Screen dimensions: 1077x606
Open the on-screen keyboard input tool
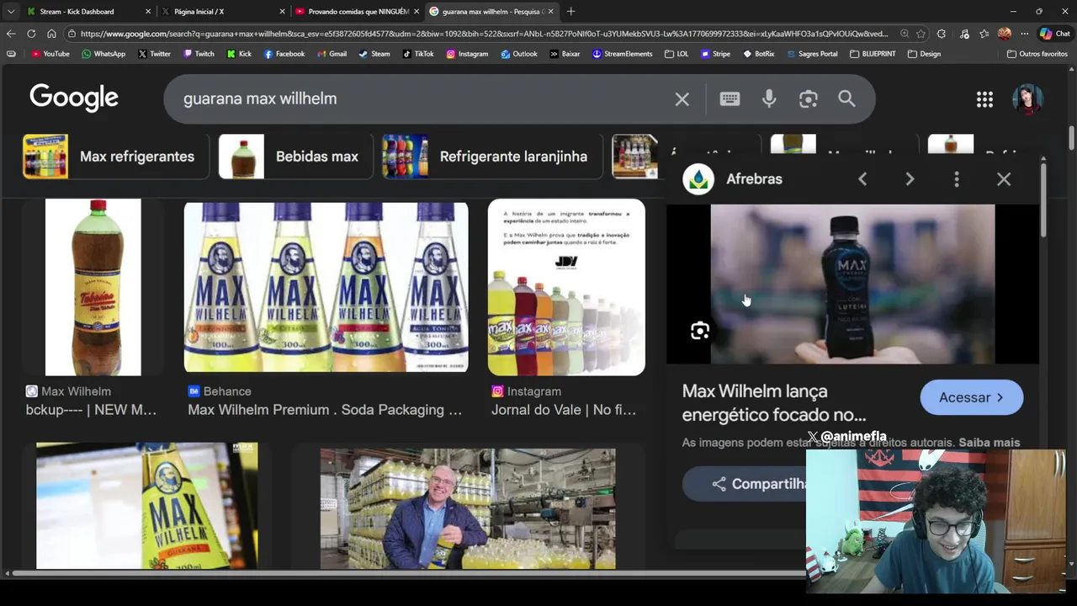pyautogui.click(x=729, y=98)
